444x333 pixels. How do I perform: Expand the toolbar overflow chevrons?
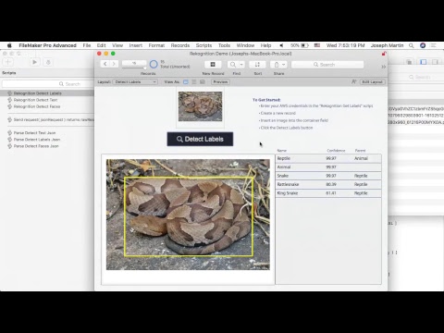tap(383, 67)
